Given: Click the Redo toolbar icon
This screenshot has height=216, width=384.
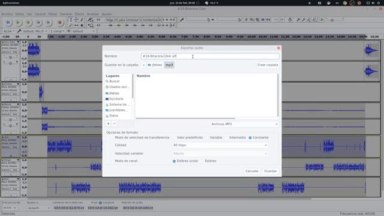Looking at the screenshot, I should (282, 20).
